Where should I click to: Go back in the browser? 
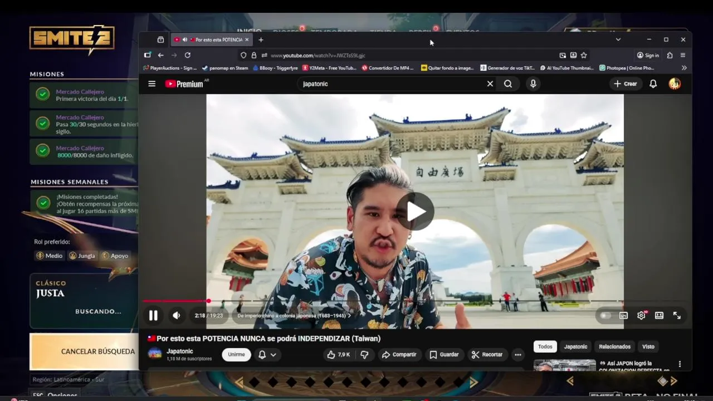(x=160, y=55)
